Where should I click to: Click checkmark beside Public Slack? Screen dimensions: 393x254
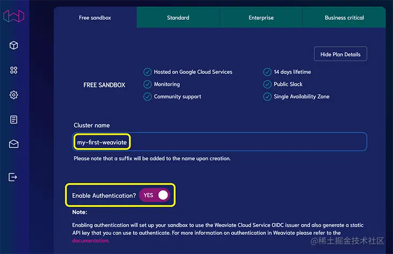click(x=267, y=84)
